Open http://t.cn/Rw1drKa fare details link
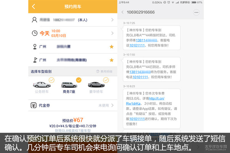 point(145,101)
